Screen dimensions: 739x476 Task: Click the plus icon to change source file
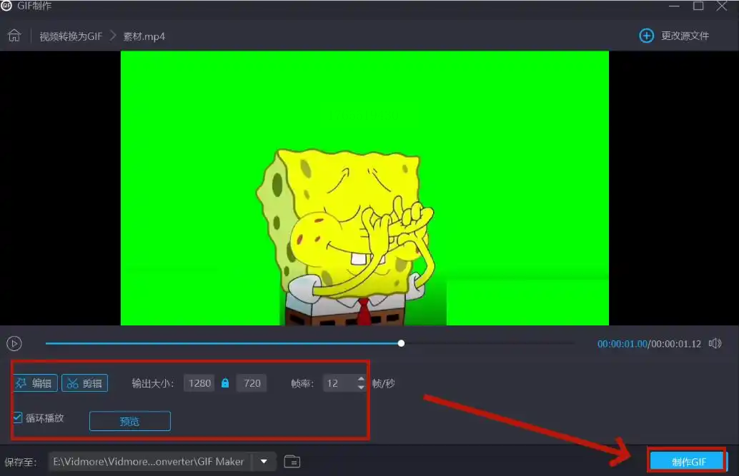[x=646, y=36]
